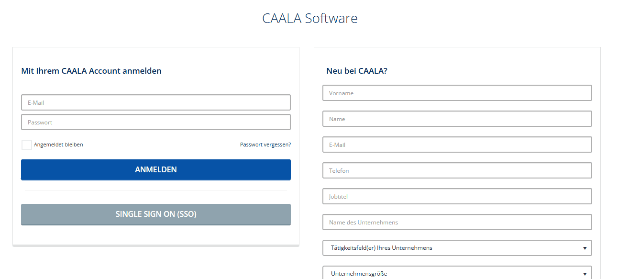Click the SINGLE SIGN ON (SSO) button
Screen dimensions: 618x279
(155, 214)
